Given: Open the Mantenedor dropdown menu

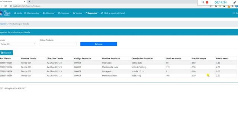Looking at the screenshot, I should [32, 13].
